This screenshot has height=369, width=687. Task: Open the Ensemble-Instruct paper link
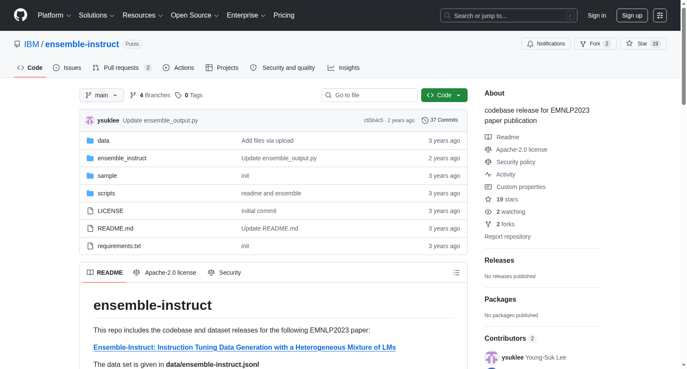(x=244, y=348)
